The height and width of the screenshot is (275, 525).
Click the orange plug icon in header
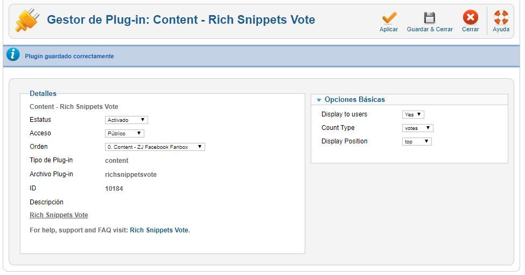tap(27, 20)
